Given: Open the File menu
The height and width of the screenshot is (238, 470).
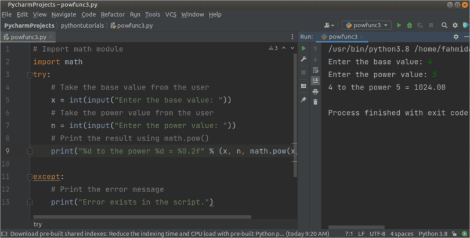Looking at the screenshot, I should point(6,15).
